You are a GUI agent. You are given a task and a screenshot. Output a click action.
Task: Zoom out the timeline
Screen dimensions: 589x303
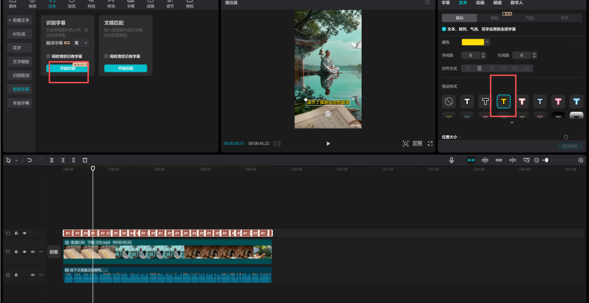[537, 160]
